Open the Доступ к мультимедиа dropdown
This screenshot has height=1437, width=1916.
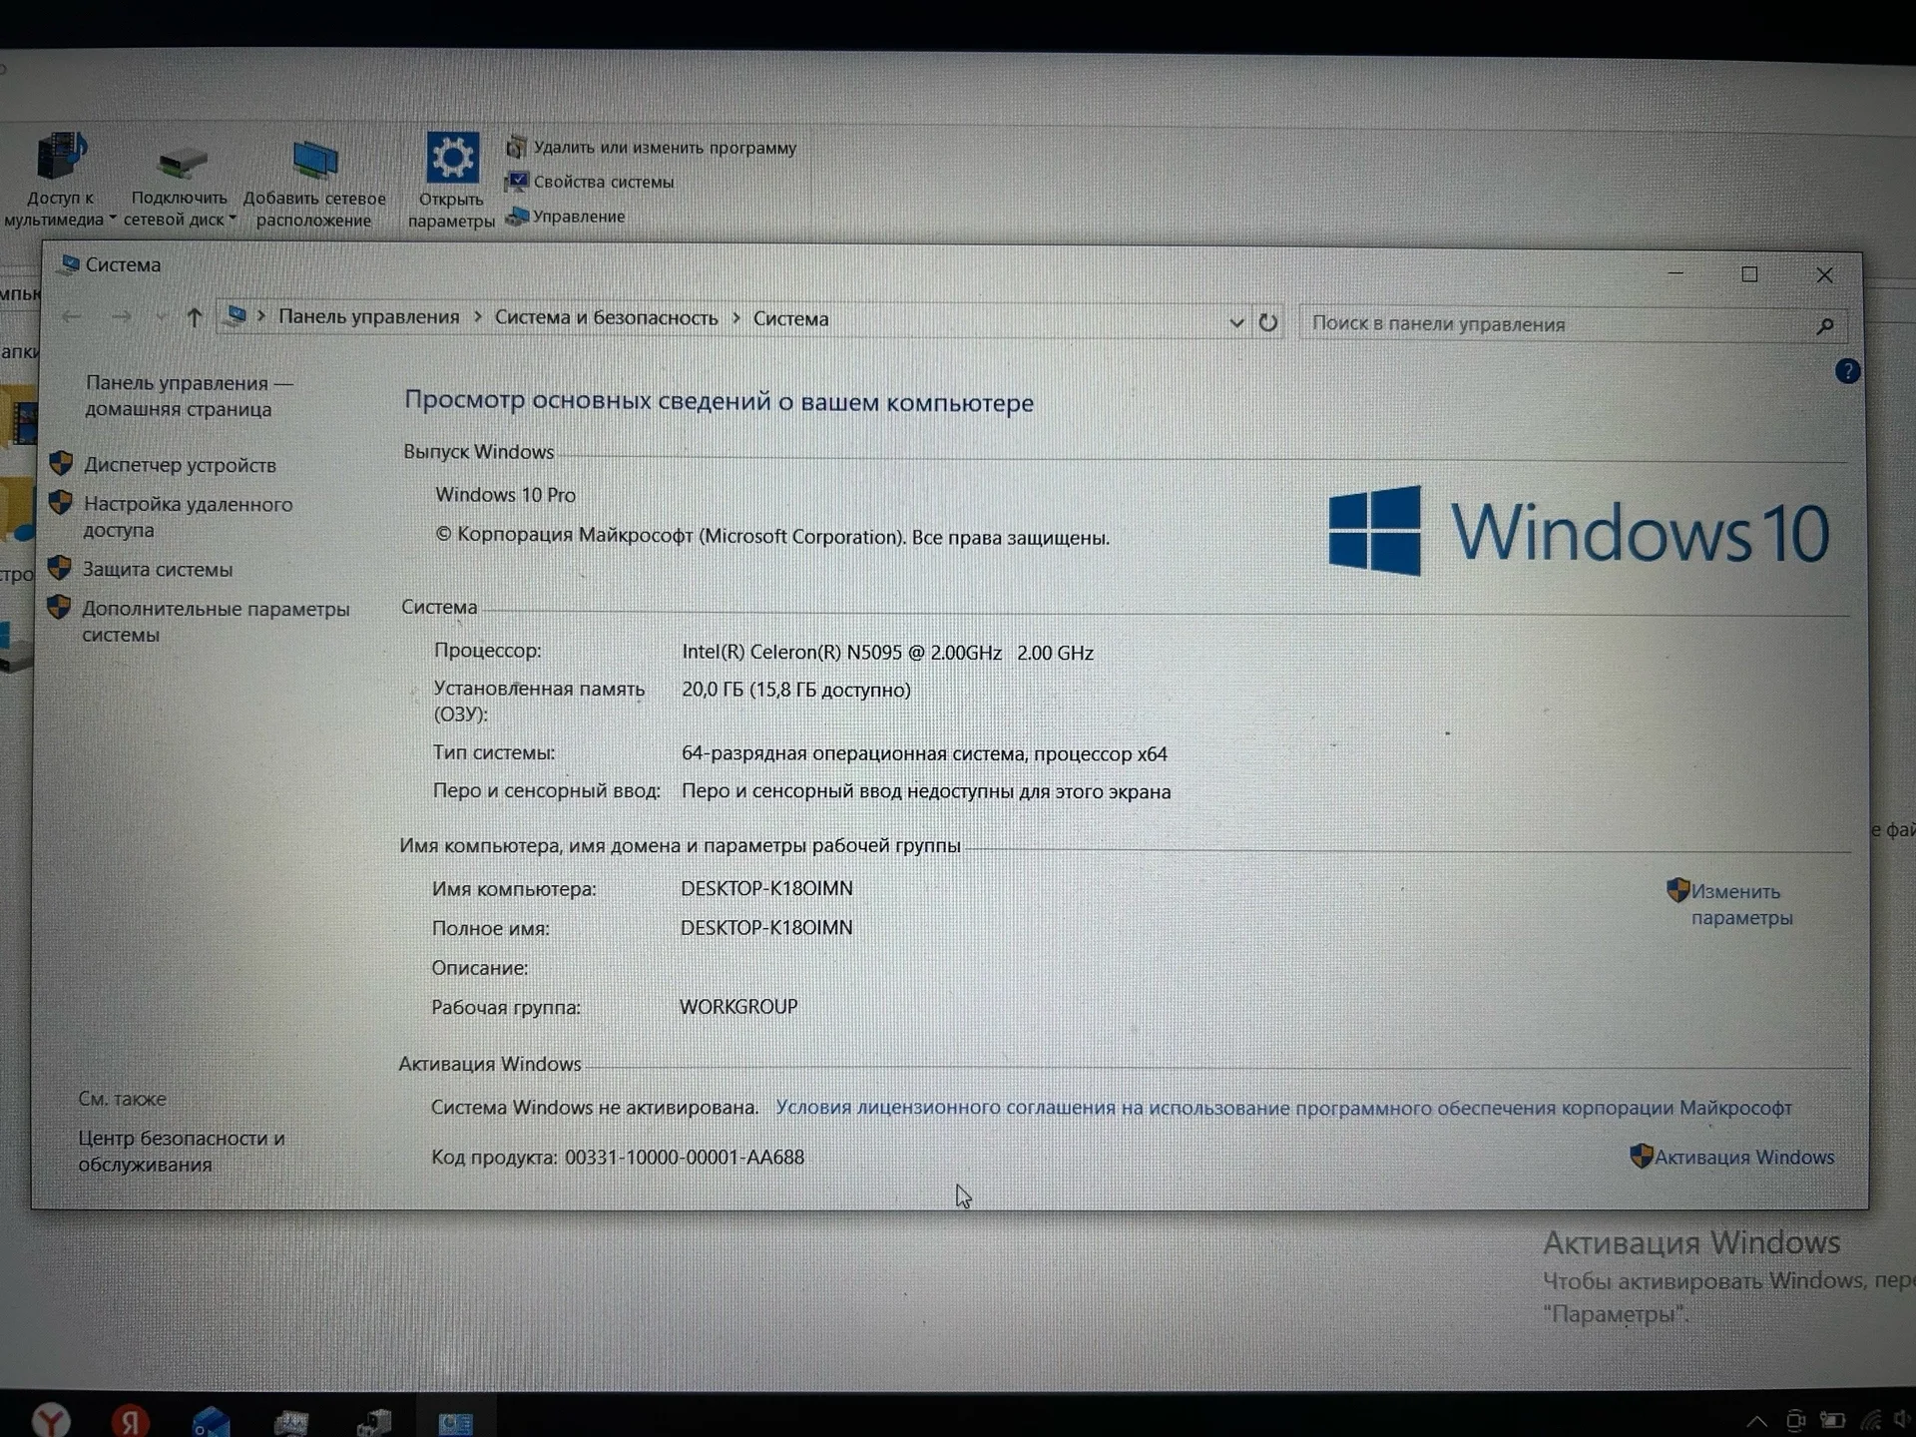point(60,181)
